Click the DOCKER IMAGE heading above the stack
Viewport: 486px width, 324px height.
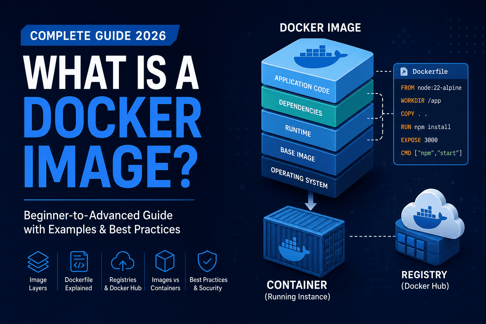coord(320,28)
